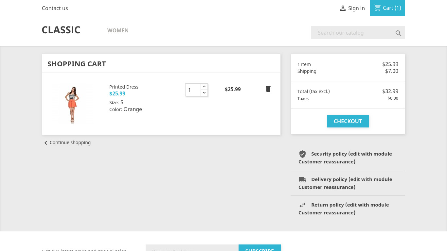Click the CLASSIC store logo

61,30
